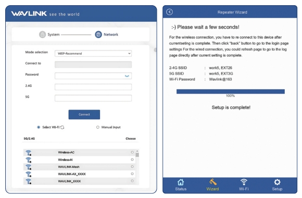Click the Wi-Fi list scrollbar up arrow
This screenshot has height=198, width=302.
(137, 151)
